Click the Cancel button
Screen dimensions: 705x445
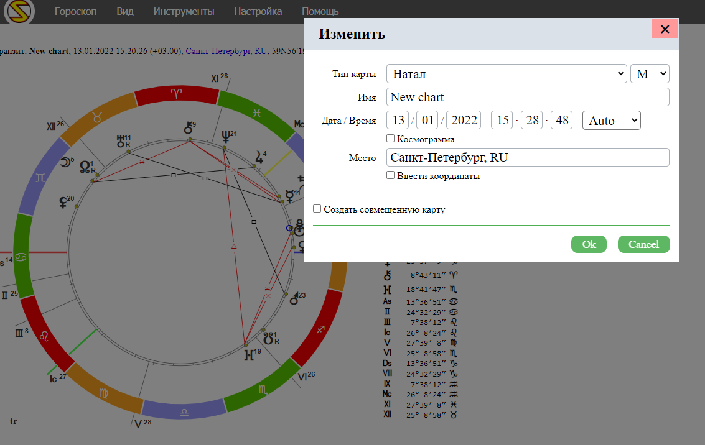click(644, 244)
